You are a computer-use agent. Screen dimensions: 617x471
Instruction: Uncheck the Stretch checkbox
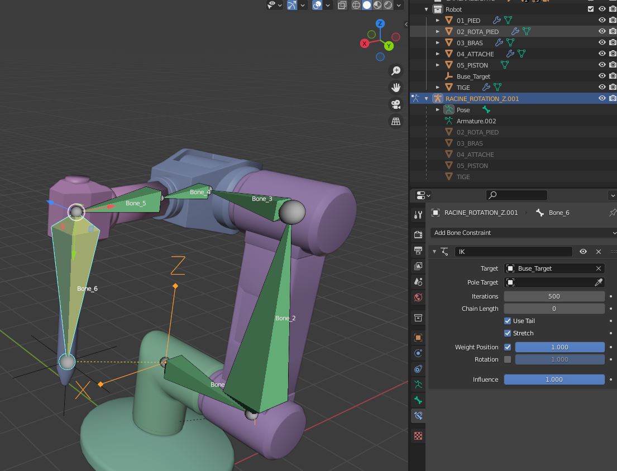(x=508, y=333)
